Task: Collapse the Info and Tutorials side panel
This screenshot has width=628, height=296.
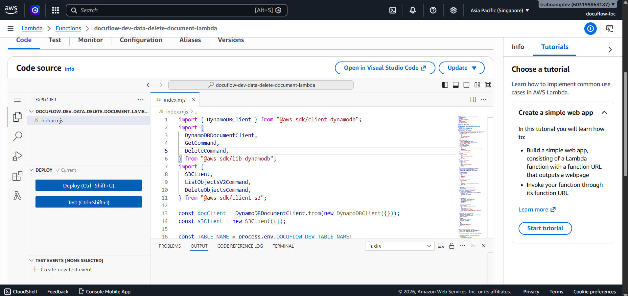Action: (610, 50)
